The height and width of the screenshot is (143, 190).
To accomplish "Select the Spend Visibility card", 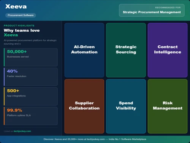I will coord(126,106).
